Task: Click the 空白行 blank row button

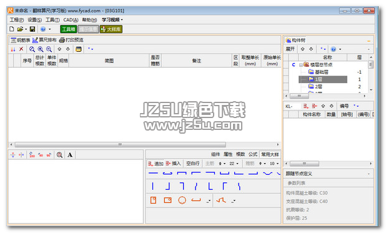Action: tap(193, 164)
